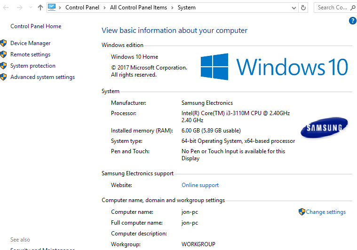Select the 2017 Microsoft Corporation copyright text

point(149,71)
